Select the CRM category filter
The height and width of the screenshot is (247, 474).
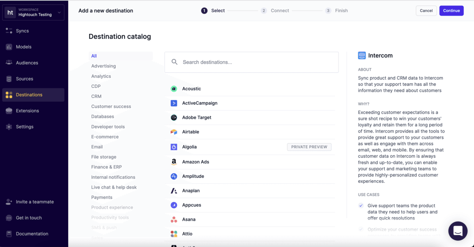pos(96,96)
